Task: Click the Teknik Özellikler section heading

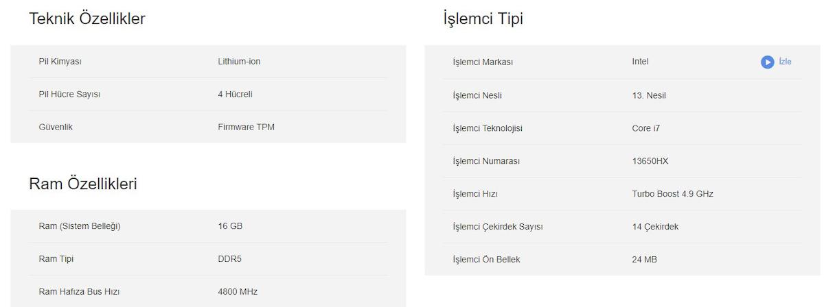Action: click(x=87, y=19)
